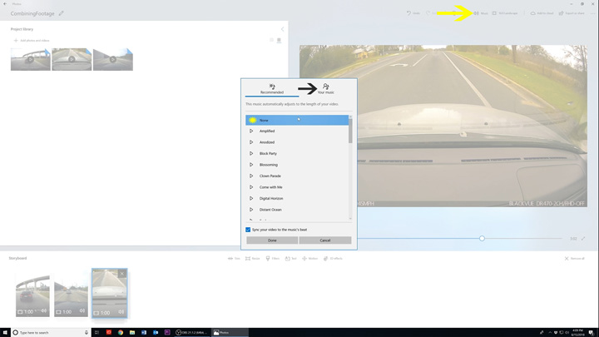599x337 pixels.
Task: Preview the Digital Horizon track
Action: coord(251,198)
